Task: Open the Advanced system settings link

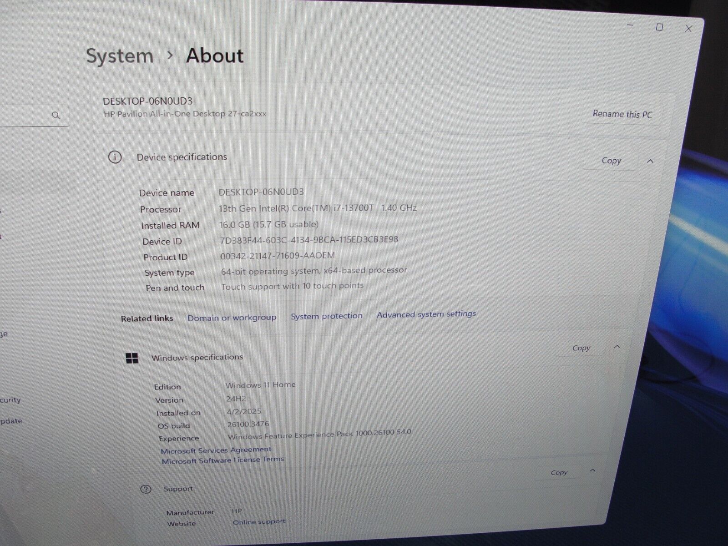Action: point(426,314)
